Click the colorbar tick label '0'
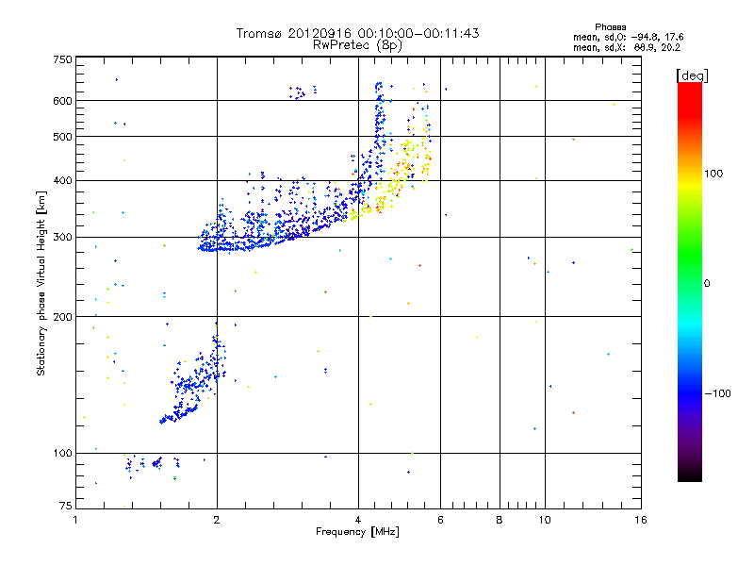This screenshot has width=754, height=566. pyautogui.click(x=707, y=284)
